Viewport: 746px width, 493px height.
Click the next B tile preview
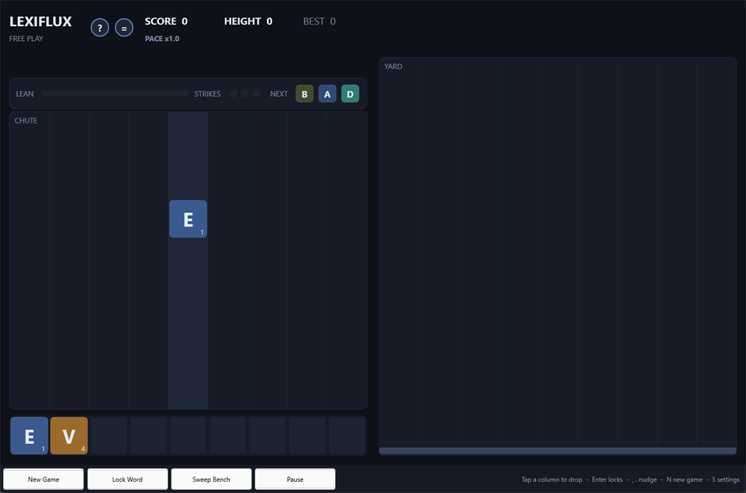click(304, 94)
